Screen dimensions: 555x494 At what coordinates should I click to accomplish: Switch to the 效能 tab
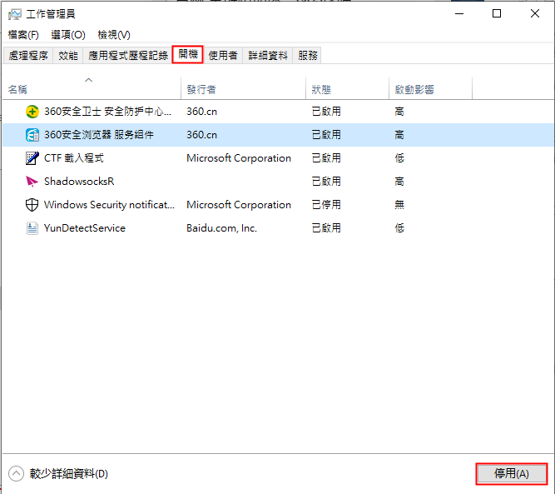(68, 55)
